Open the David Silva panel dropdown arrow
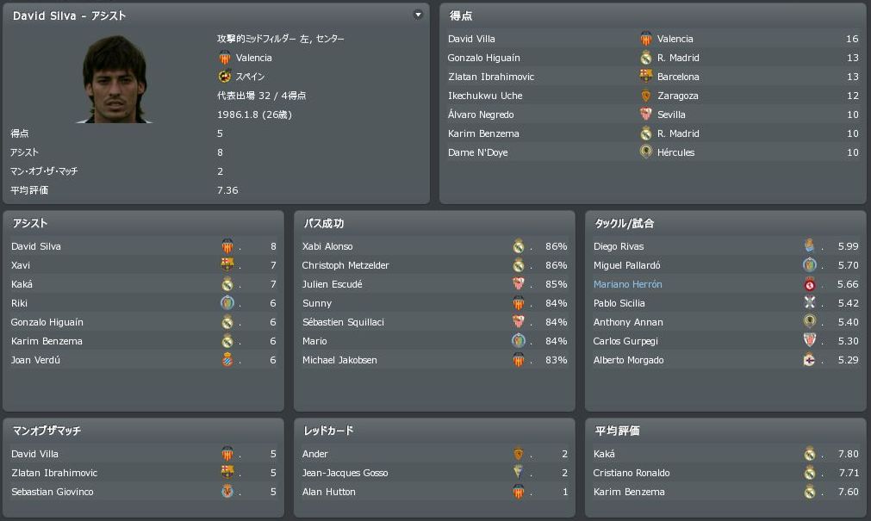This screenshot has height=521, width=871. tap(418, 15)
